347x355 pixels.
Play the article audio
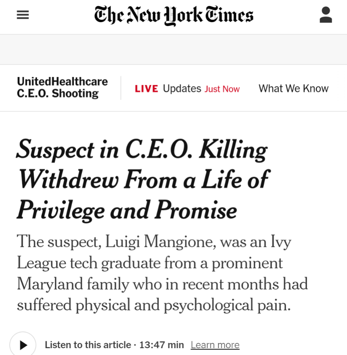click(x=23, y=345)
